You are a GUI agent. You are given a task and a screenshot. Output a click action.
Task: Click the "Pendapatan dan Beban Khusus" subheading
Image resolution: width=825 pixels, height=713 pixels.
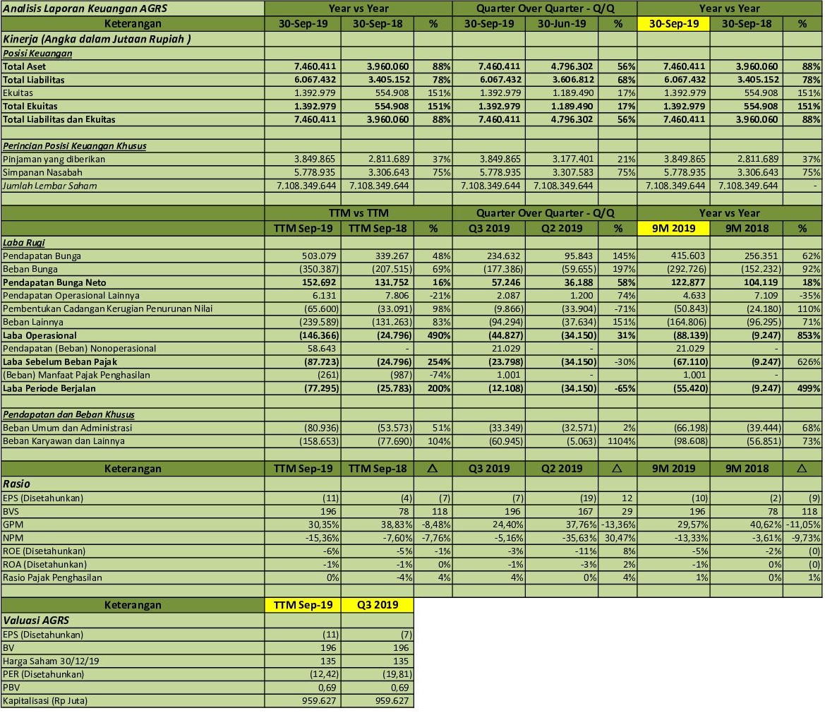tap(68, 414)
